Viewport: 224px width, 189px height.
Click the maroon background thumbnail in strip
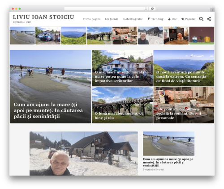(202, 36)
